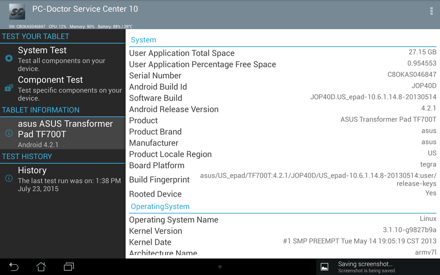Click the #1 SMP PREEMPT kernel date value
This screenshot has width=440, height=275.
click(x=360, y=241)
